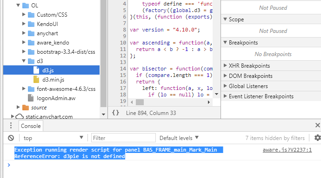Select the source folder label
Screen dimensions: 321x178
(39, 108)
